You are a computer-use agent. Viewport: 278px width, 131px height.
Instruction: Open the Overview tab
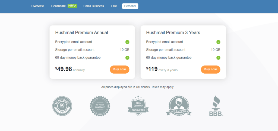(37, 6)
